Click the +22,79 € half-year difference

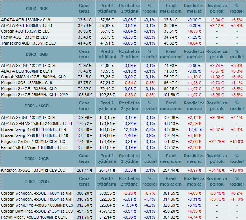click(x=217, y=141)
